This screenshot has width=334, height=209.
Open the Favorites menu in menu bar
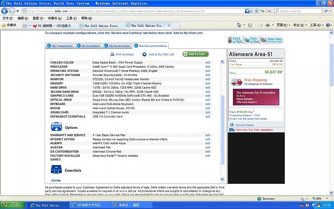[x=55, y=18]
